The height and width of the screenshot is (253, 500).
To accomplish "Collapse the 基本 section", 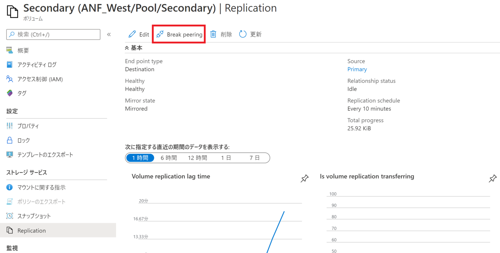I will point(133,47).
